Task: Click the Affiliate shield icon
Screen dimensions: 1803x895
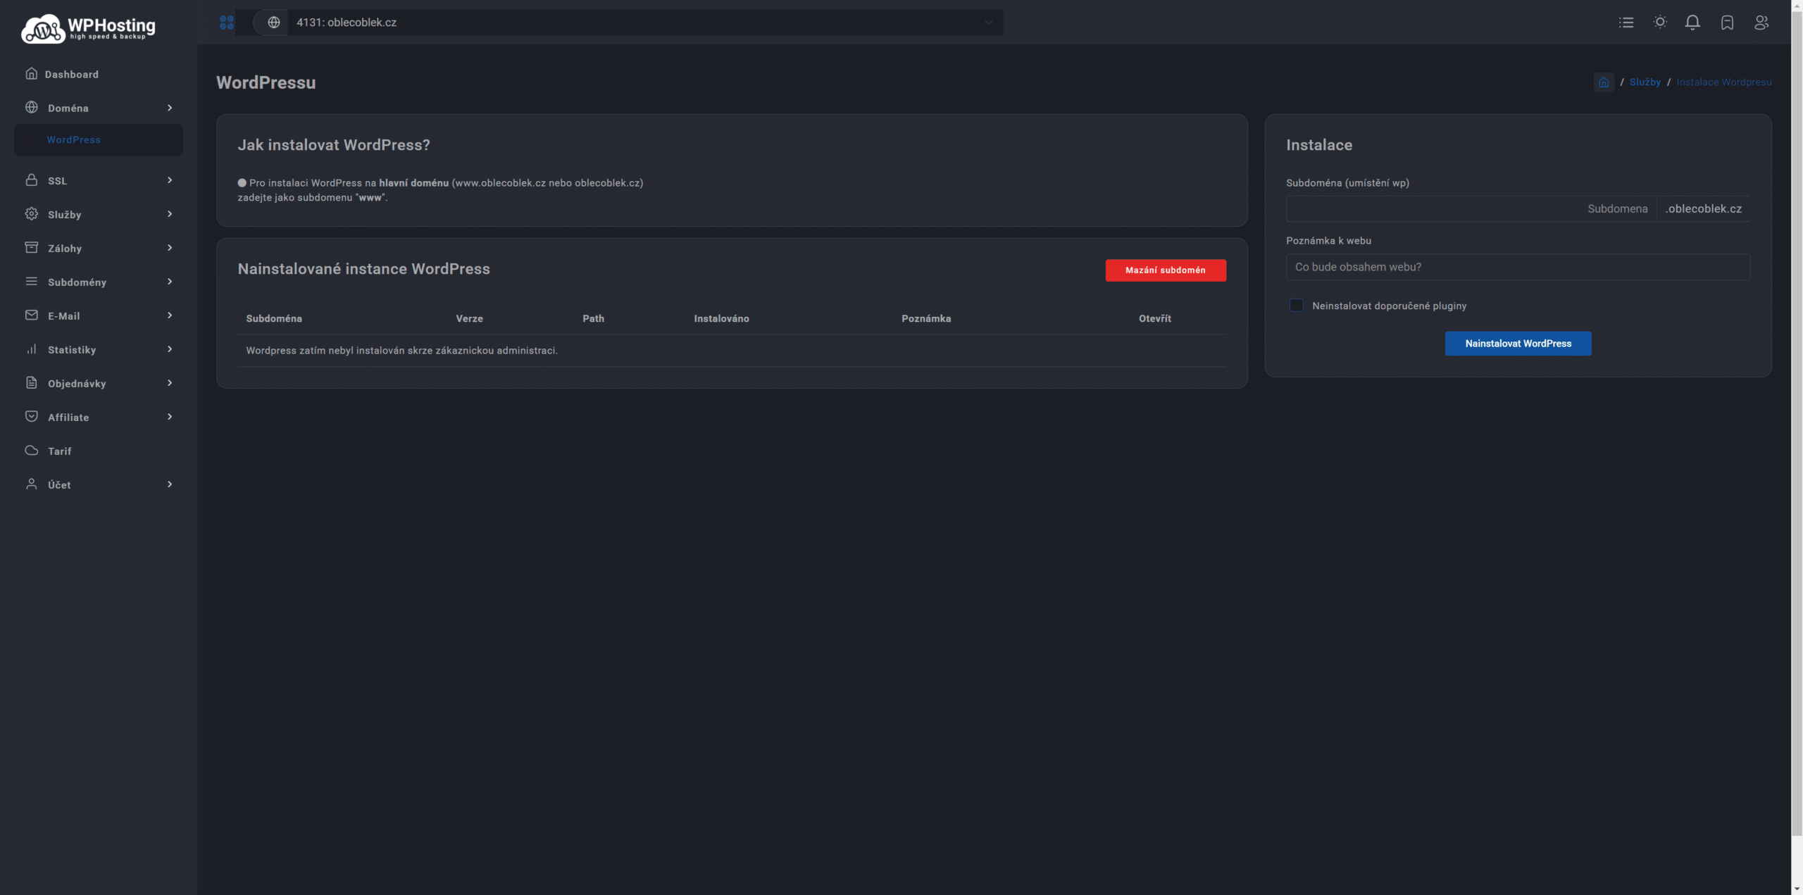Action: [x=32, y=416]
